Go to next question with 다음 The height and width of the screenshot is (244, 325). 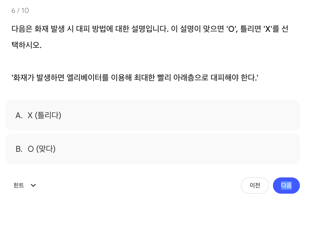coord(286,186)
